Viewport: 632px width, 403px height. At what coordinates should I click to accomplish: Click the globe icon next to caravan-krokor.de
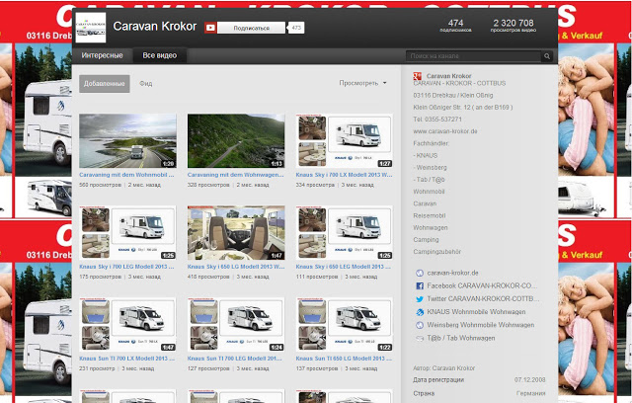[420, 273]
